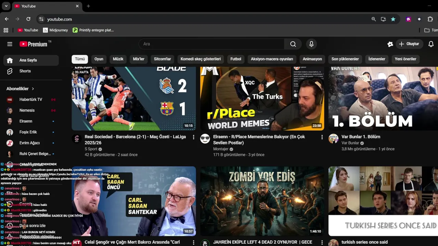
Task: Open Turkish Series Once Said thumbnail
Action: (383, 201)
